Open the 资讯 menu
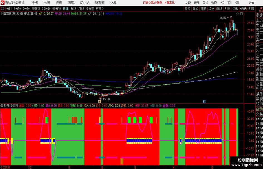The width and height of the screenshot is (263, 169). pyautogui.click(x=59, y=3)
